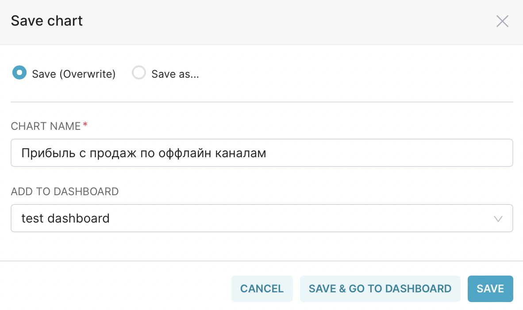Click the ADD TO DASHBOARD label
The image size is (523, 310).
click(x=65, y=192)
